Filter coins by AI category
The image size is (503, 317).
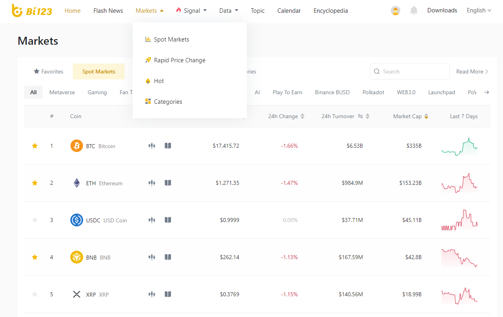257,92
